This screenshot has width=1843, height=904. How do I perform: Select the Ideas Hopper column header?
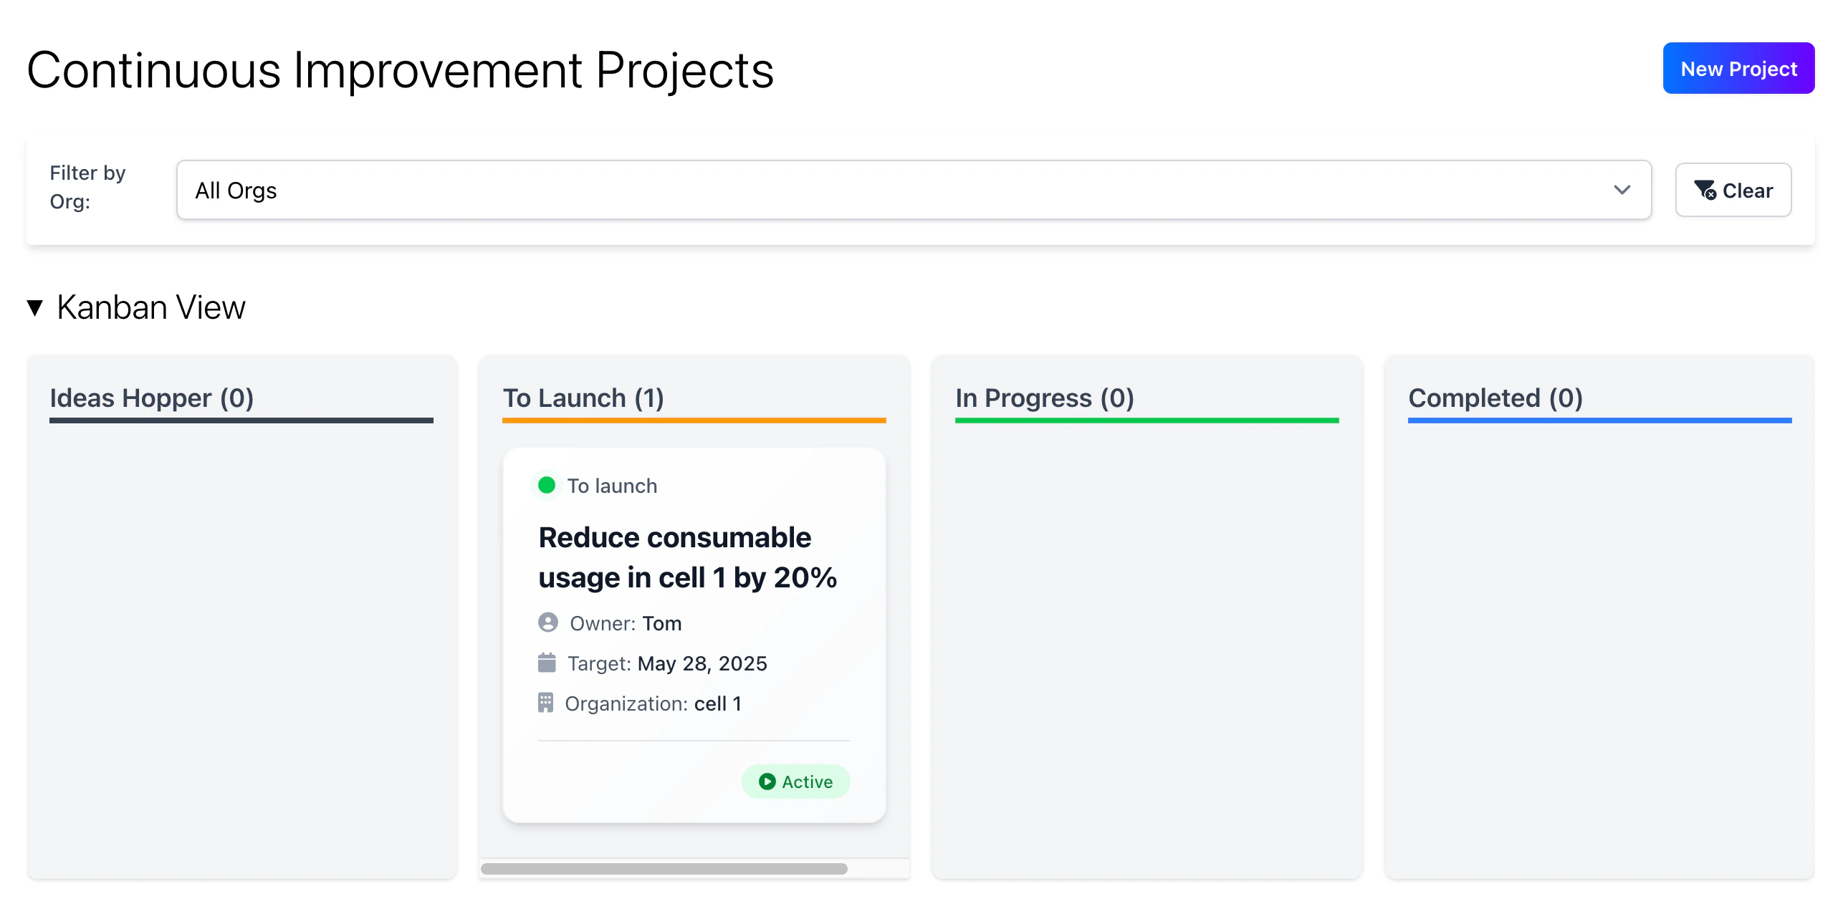(152, 398)
